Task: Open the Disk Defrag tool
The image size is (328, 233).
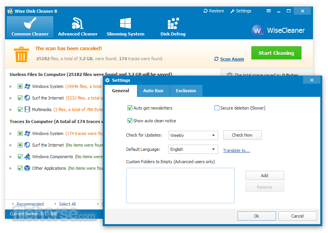Action: point(173,27)
